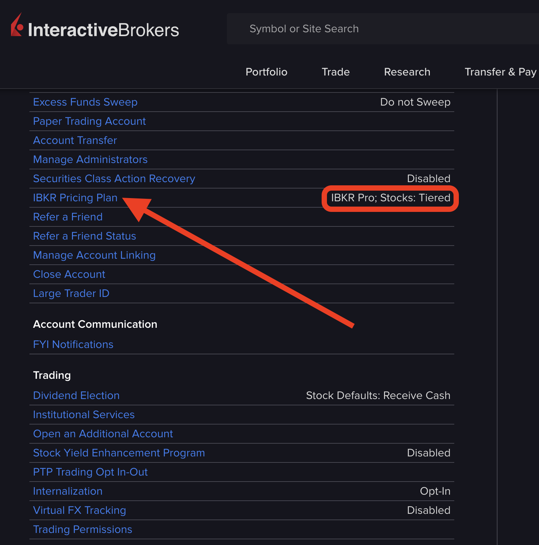The width and height of the screenshot is (539, 545).
Task: Open the Research menu
Action: click(x=407, y=72)
